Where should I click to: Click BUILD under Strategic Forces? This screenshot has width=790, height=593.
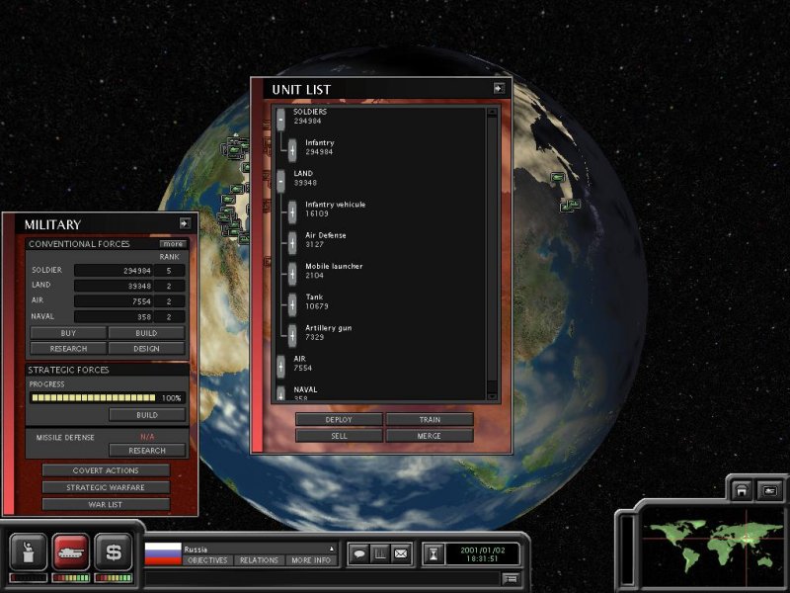coord(147,415)
